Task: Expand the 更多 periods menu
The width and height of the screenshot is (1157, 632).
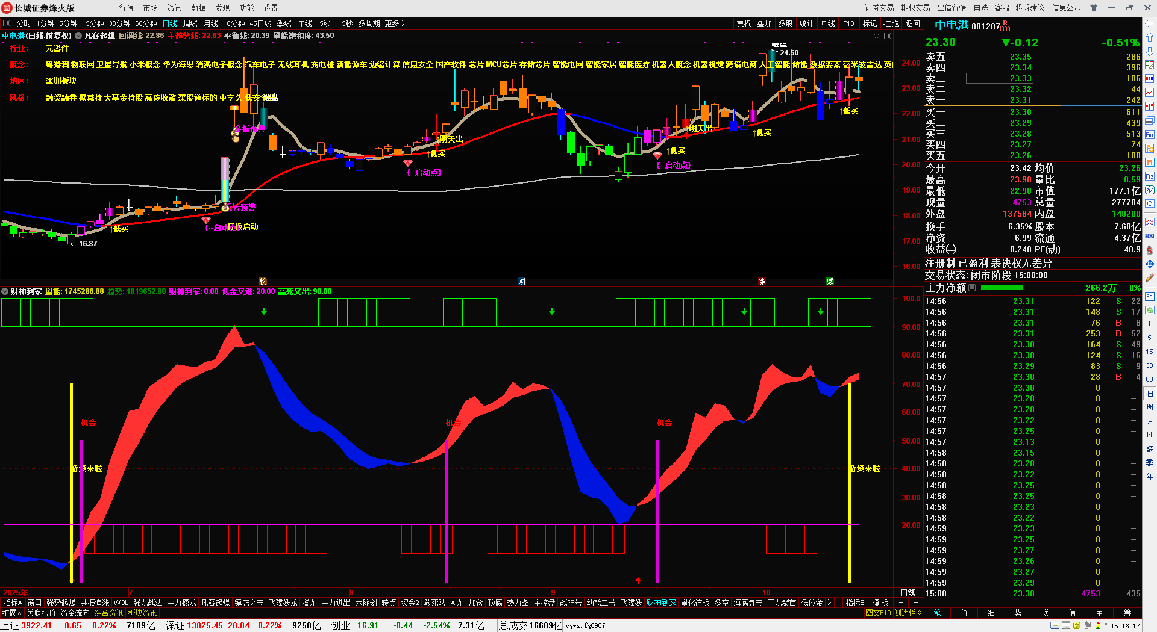Action: (395, 23)
